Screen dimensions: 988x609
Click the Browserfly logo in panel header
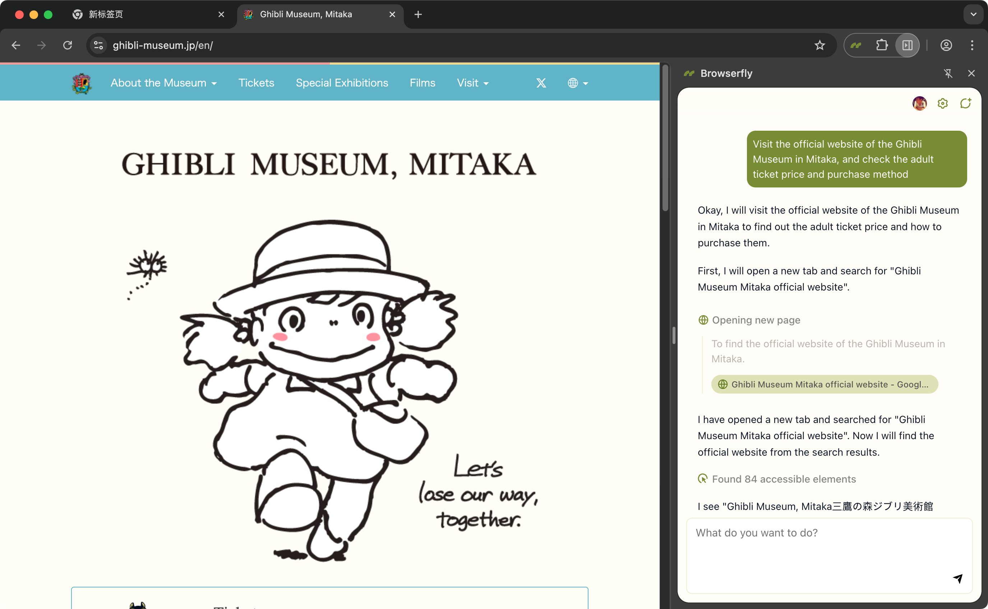point(689,73)
